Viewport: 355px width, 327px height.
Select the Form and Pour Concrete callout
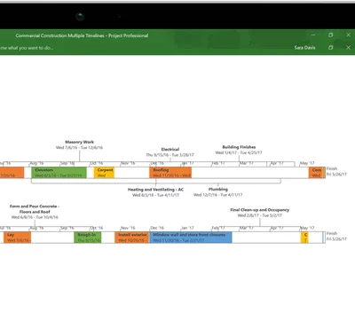(35, 212)
